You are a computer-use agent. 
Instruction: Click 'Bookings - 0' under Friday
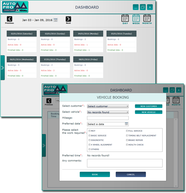tap(80, 65)
